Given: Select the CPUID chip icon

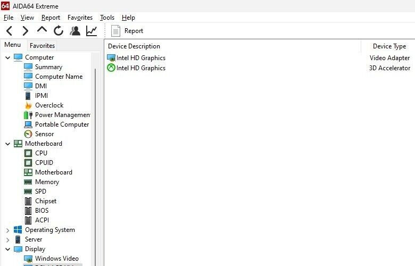Looking at the screenshot, I should coord(28,163).
